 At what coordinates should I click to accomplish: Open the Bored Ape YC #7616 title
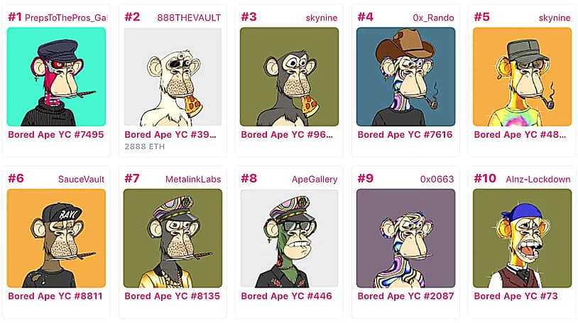405,135
